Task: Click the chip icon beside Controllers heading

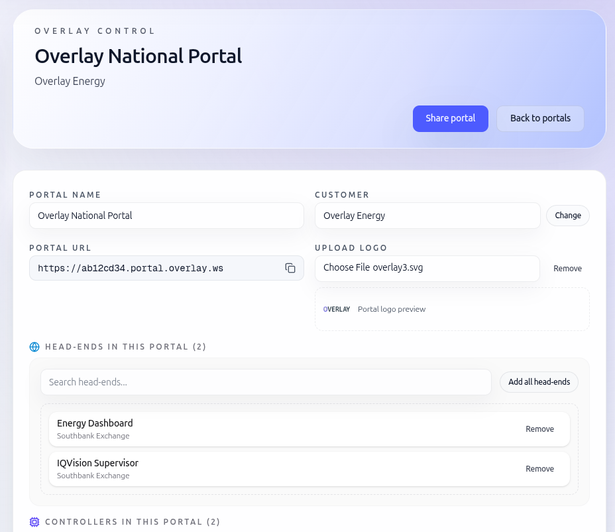Action: [x=34, y=522]
